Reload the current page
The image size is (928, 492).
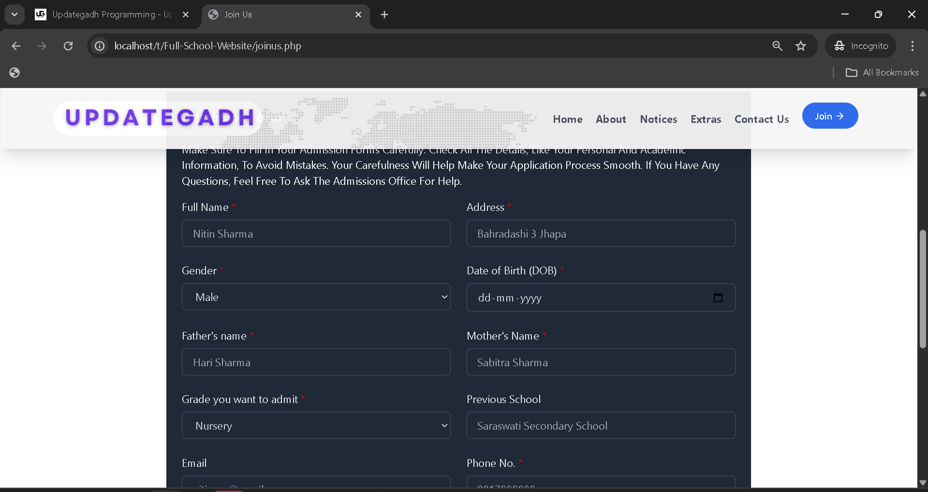tap(68, 46)
